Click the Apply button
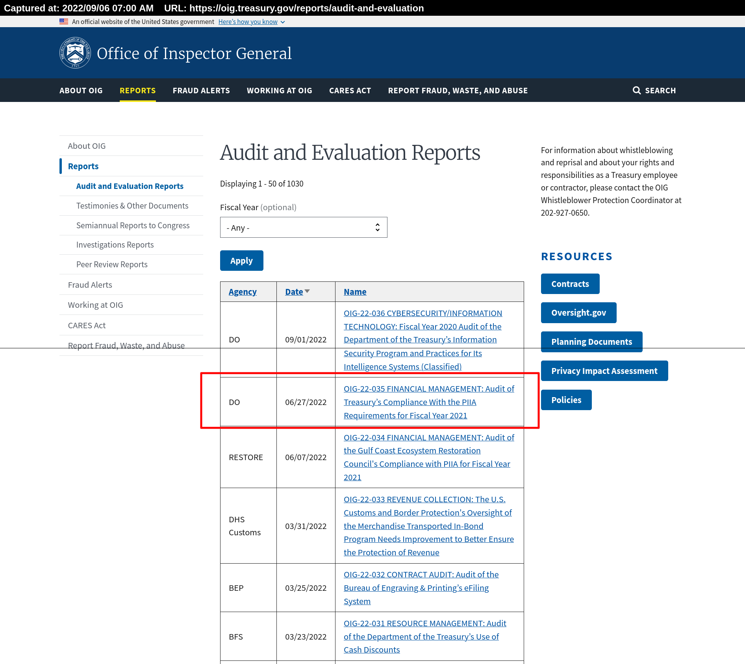The image size is (745, 664). click(x=242, y=261)
